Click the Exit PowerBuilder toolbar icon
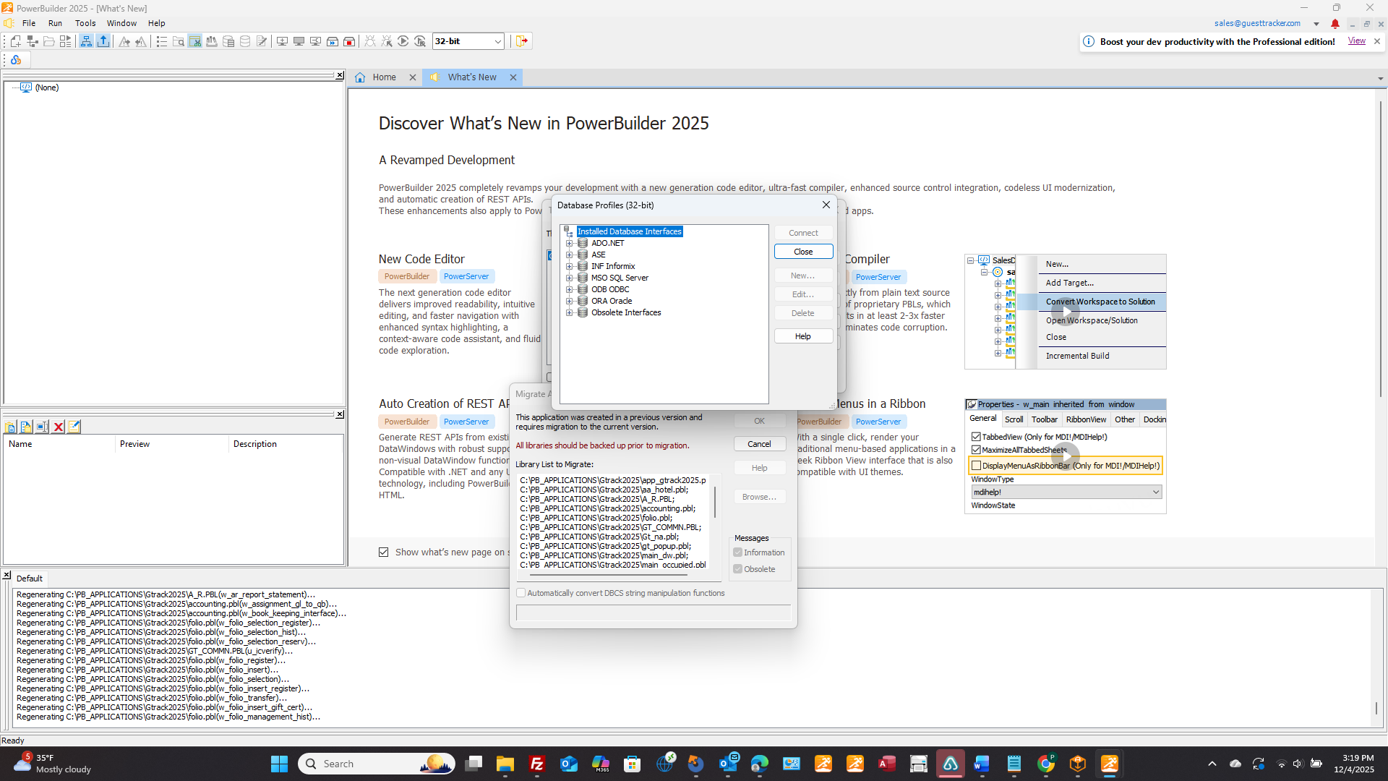 [522, 41]
